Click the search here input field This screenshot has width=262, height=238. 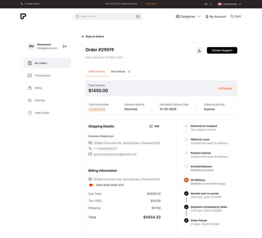pyautogui.click(x=108, y=16)
